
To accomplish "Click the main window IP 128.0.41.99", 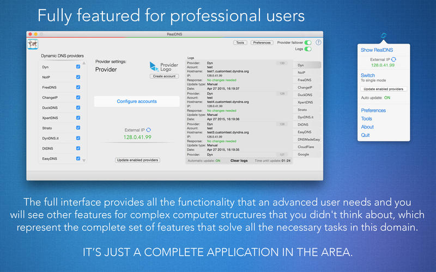I will pyautogui.click(x=137, y=137).
